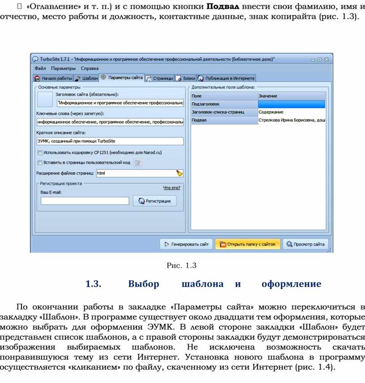Click the TurboSite application icon in title bar
365x383 pixels.
tap(35, 59)
